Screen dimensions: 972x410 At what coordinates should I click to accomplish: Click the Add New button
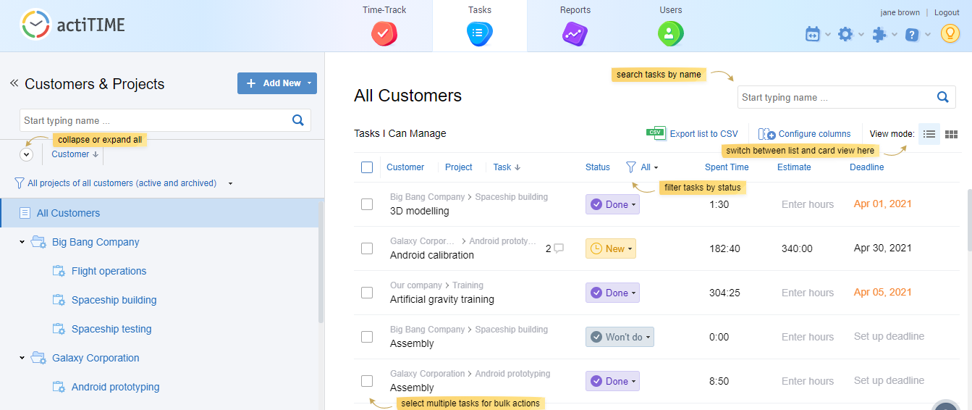[276, 83]
